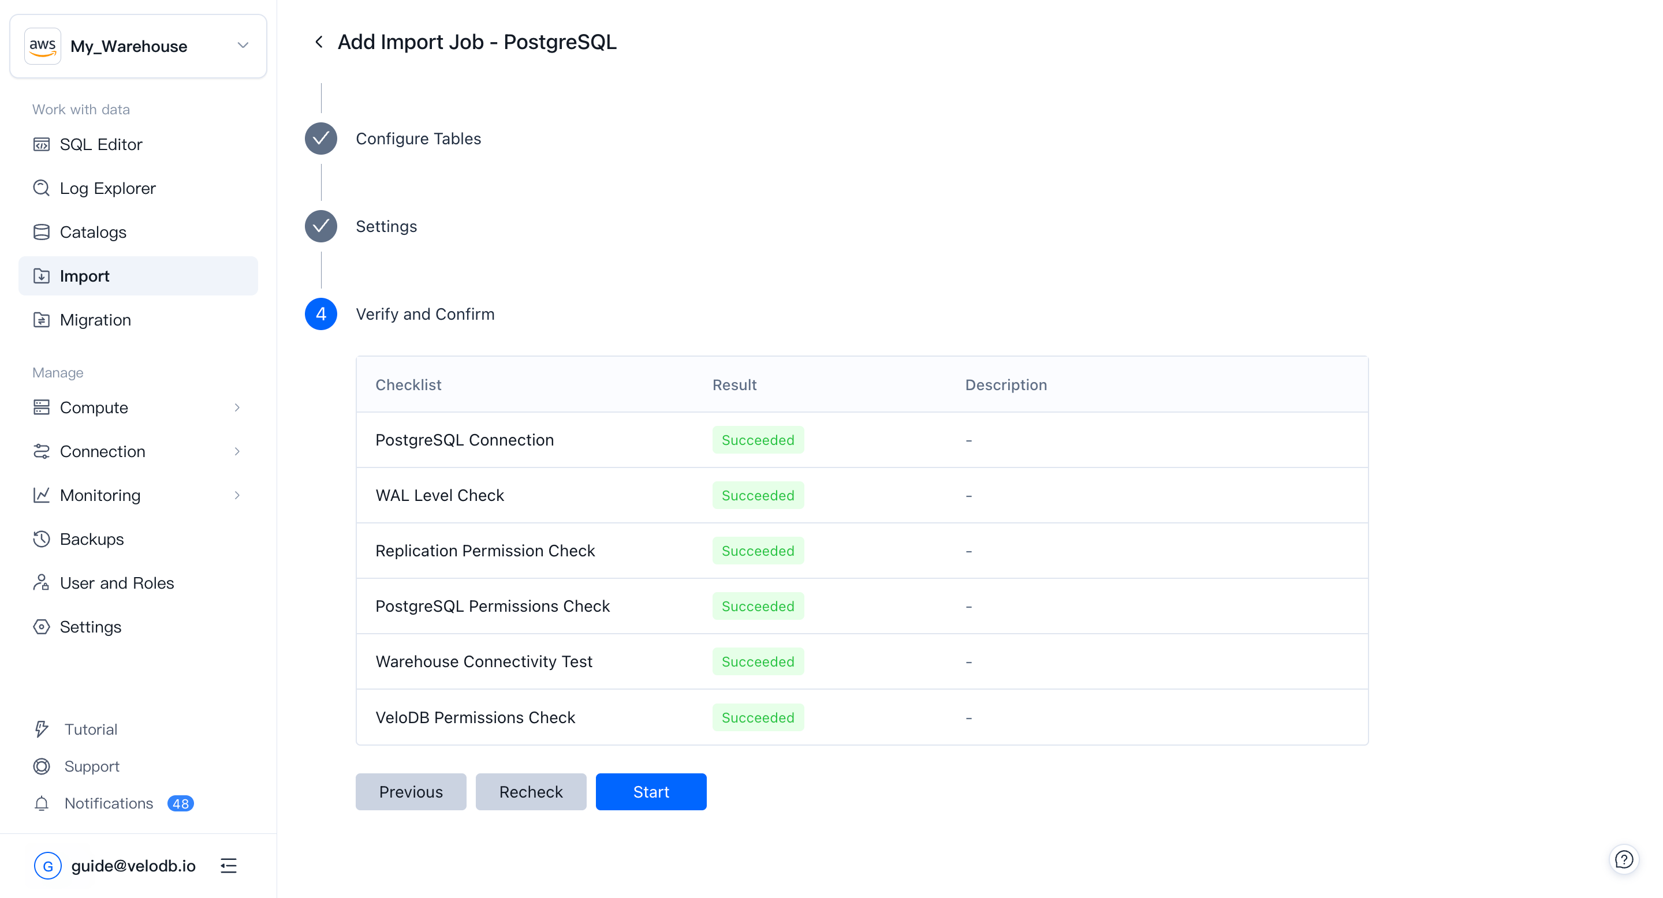Viewport: 1663px width, 898px height.
Task: Expand the Compute submenu chevron
Action: coord(237,407)
